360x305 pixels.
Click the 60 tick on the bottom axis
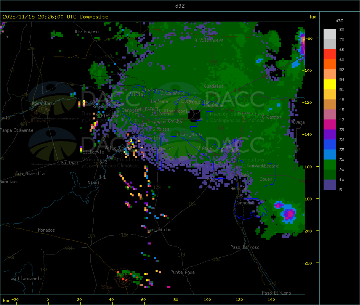143,299
